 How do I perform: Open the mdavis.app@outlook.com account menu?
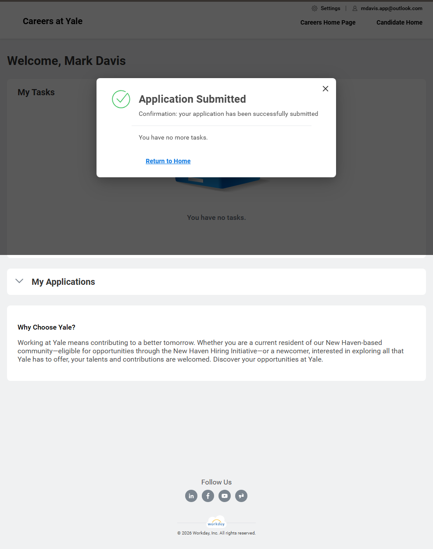[391, 8]
